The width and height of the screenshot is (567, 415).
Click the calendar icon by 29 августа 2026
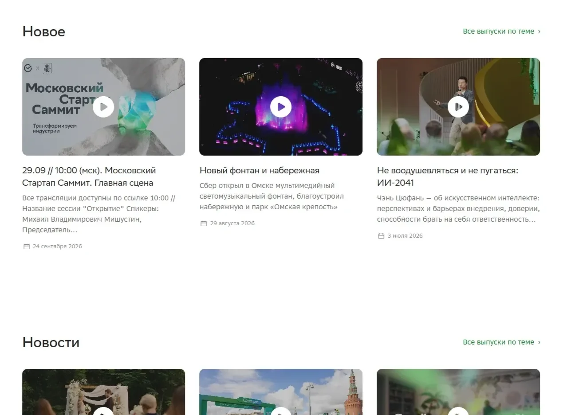(204, 223)
